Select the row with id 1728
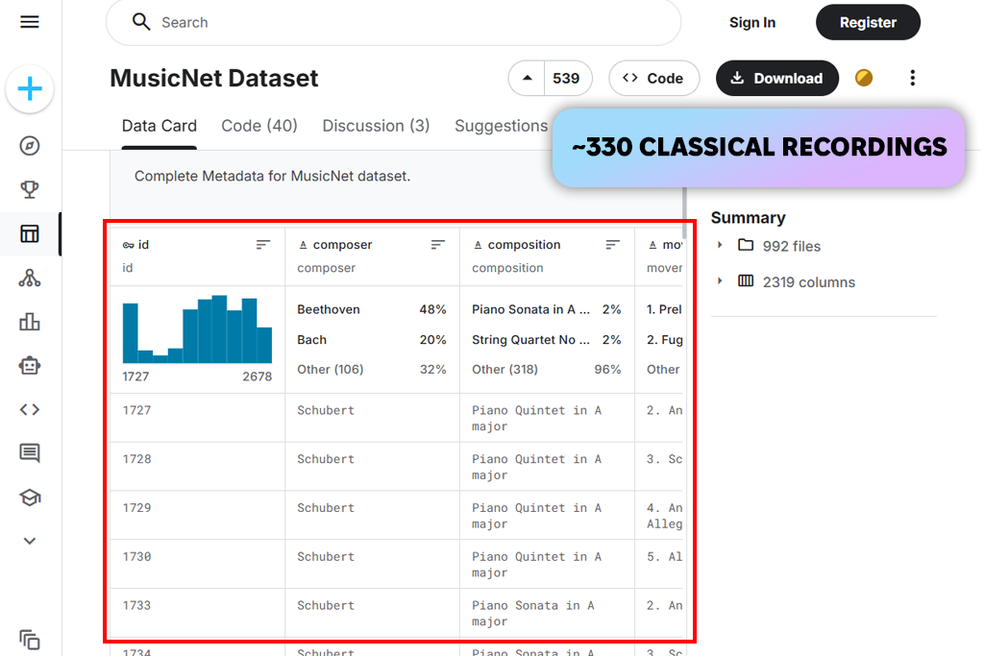The width and height of the screenshot is (984, 656). [399, 467]
